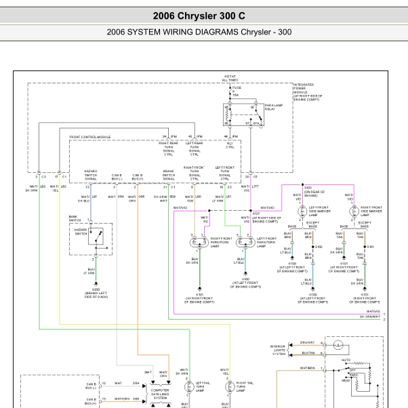Image resolution: width=408 pixels, height=408 pixels.
Task: Click the 'HAZARD SWITCH' label in bank switch
Action: point(81,232)
